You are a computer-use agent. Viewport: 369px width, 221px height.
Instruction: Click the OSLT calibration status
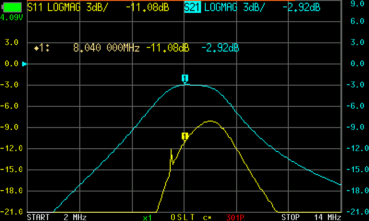[183, 217]
